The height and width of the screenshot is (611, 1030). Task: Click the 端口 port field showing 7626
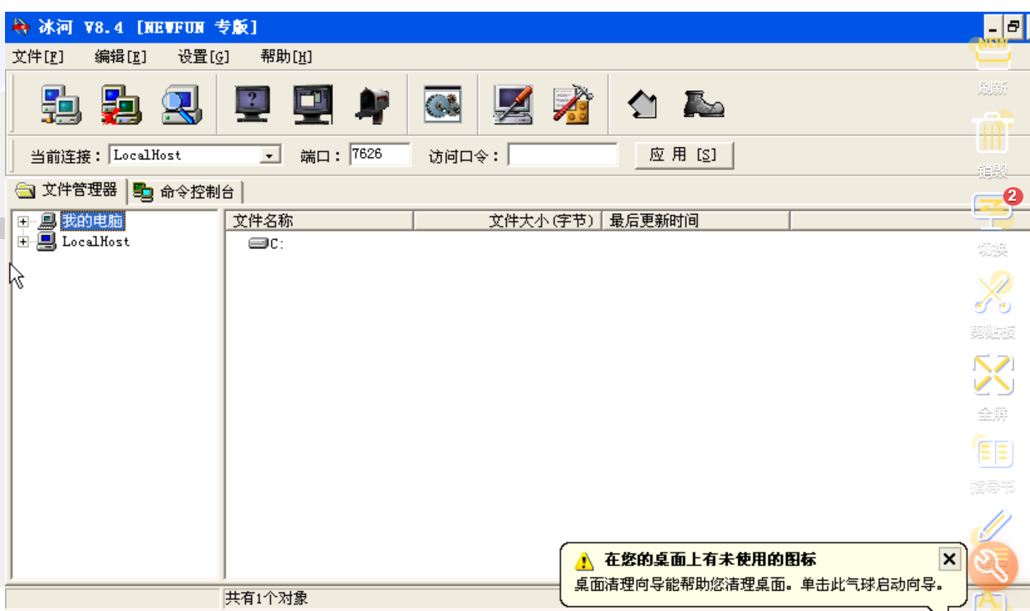point(380,155)
